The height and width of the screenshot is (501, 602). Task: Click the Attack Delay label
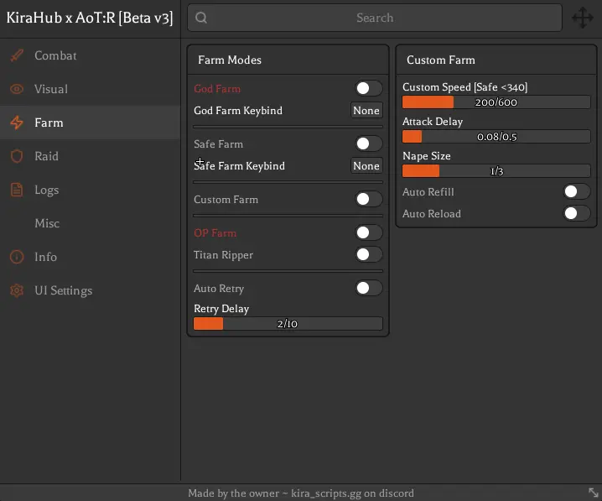click(x=433, y=122)
